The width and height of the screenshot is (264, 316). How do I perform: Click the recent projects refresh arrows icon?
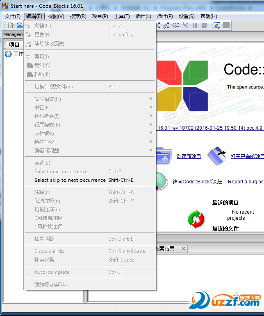point(196,219)
